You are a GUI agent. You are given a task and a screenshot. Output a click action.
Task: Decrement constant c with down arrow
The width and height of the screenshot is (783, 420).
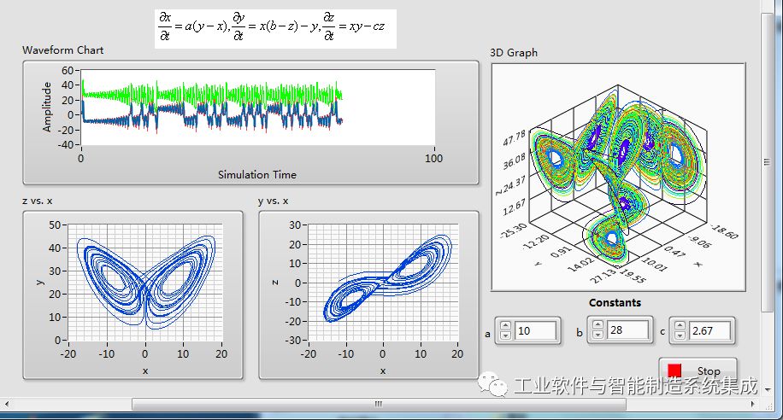pyautogui.click(x=680, y=335)
